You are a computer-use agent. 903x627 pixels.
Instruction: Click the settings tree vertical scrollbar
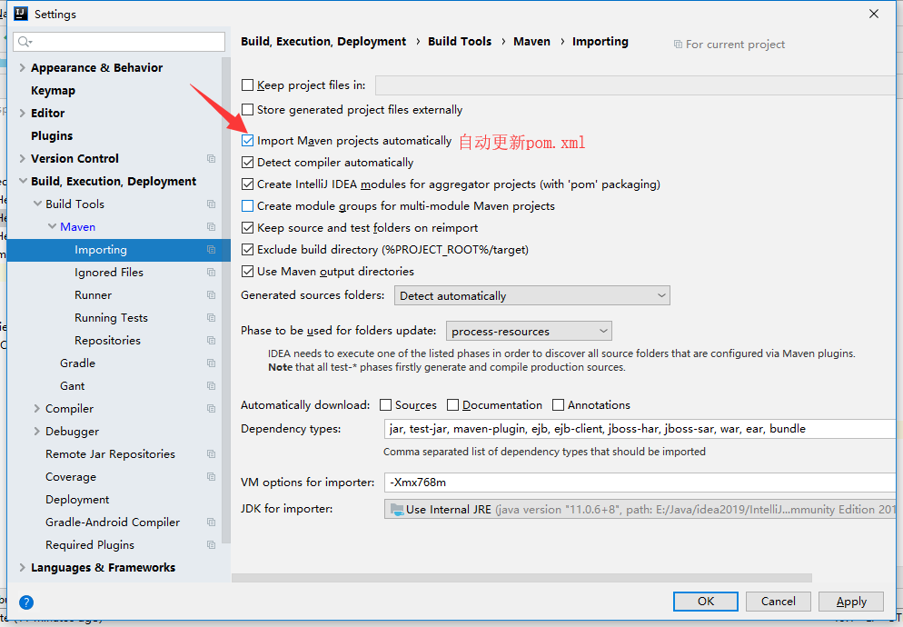pyautogui.click(x=225, y=300)
